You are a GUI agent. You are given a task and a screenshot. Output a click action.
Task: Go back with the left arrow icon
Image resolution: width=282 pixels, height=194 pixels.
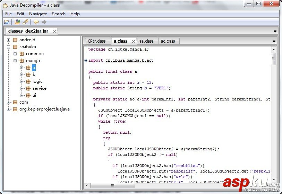point(36,22)
